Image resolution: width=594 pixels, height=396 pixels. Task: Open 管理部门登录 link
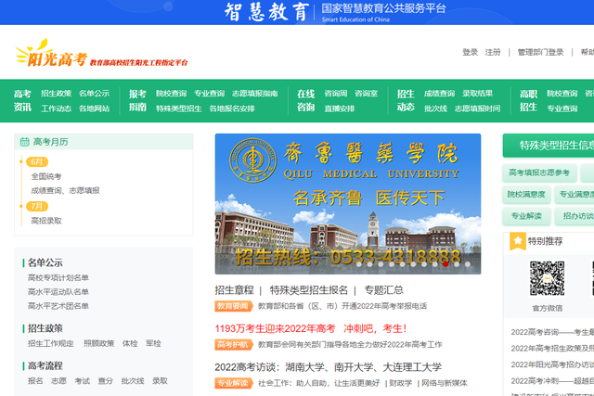540,52
